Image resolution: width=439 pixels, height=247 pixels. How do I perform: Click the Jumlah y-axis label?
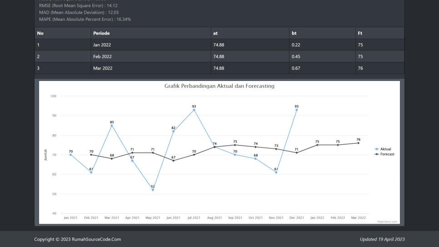45,155
